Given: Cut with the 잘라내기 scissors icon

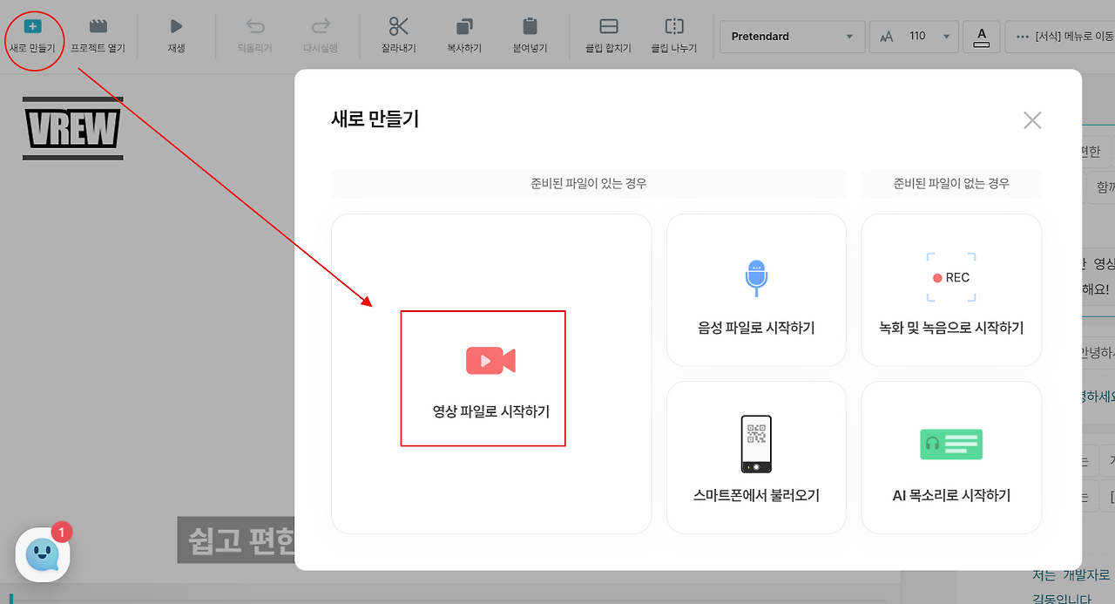Looking at the screenshot, I should pyautogui.click(x=398, y=27).
